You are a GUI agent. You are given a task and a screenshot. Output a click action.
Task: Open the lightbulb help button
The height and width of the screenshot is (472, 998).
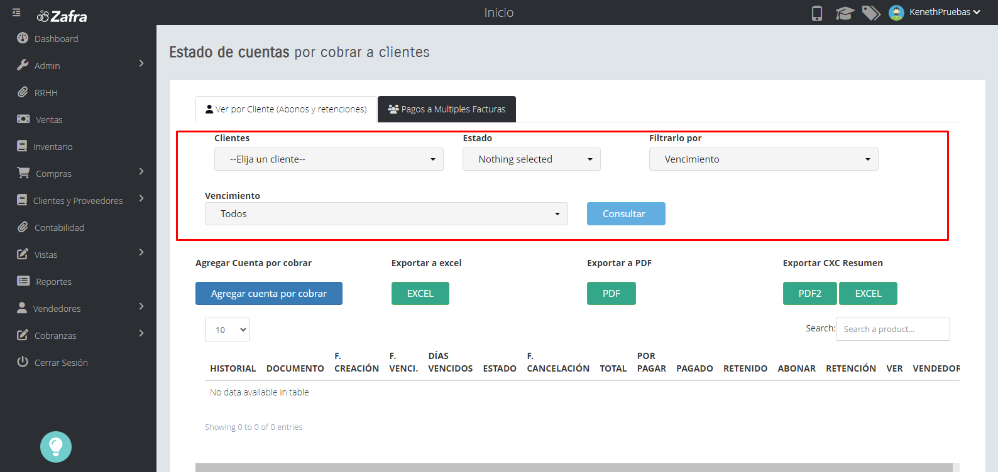click(56, 447)
